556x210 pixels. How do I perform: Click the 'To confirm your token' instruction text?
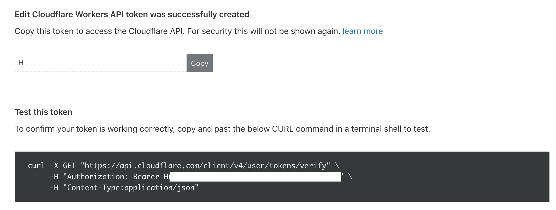[222, 129]
